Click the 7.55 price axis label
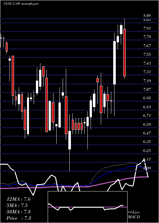Viewport: 159px width, 223px height. point(147,54)
